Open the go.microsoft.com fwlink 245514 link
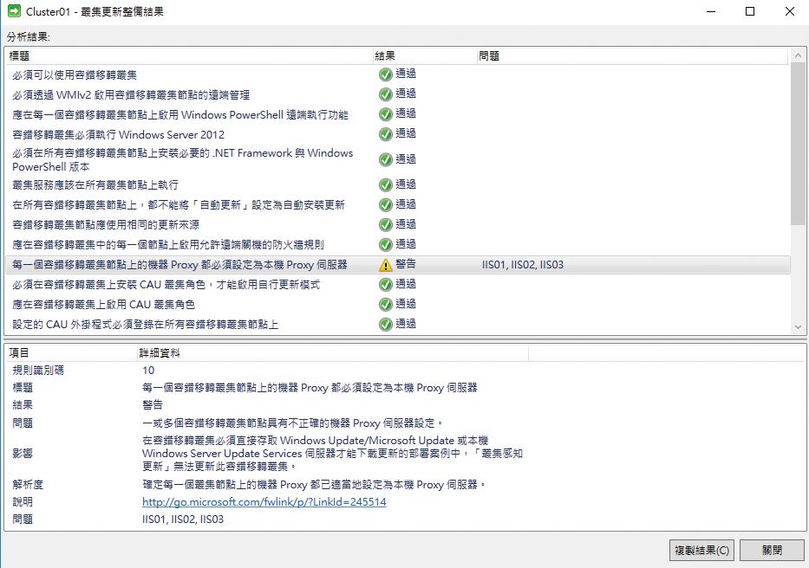809x568 pixels. coord(264,502)
